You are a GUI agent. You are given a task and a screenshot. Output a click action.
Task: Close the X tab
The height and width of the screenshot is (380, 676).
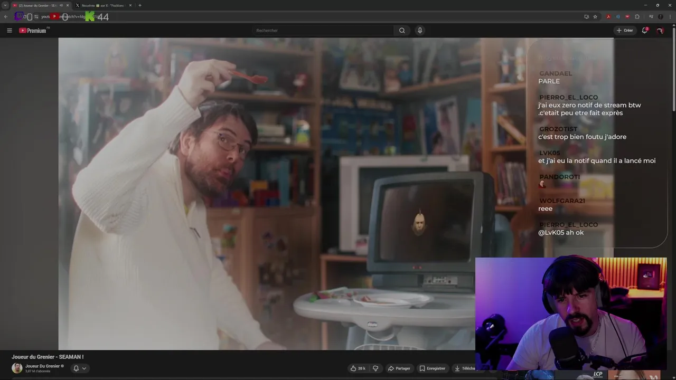(130, 5)
